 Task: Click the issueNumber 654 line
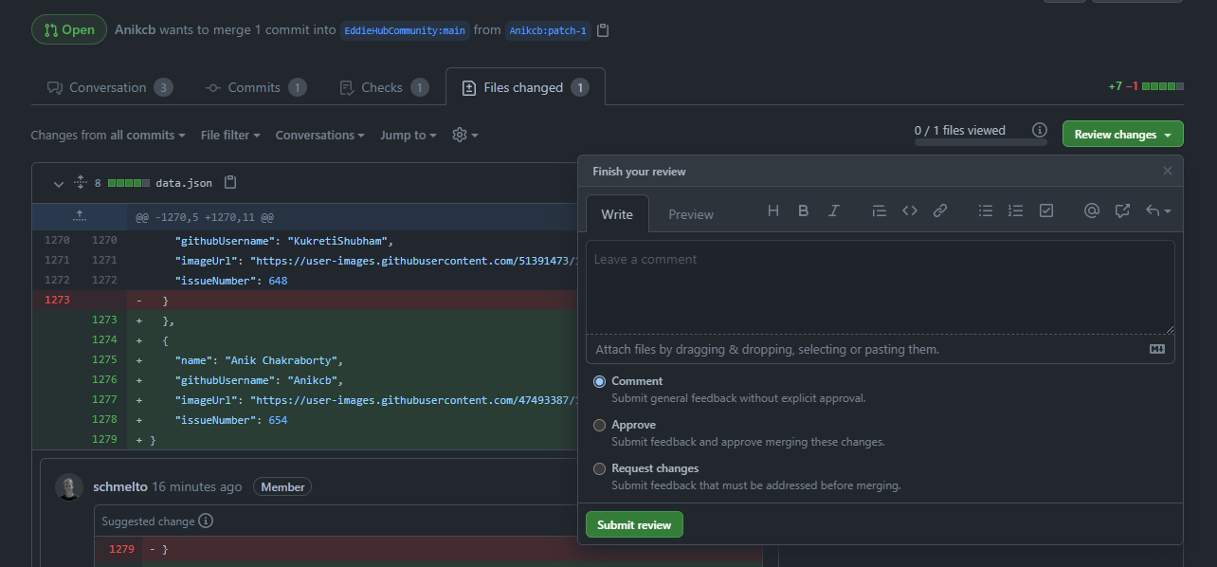(x=231, y=420)
